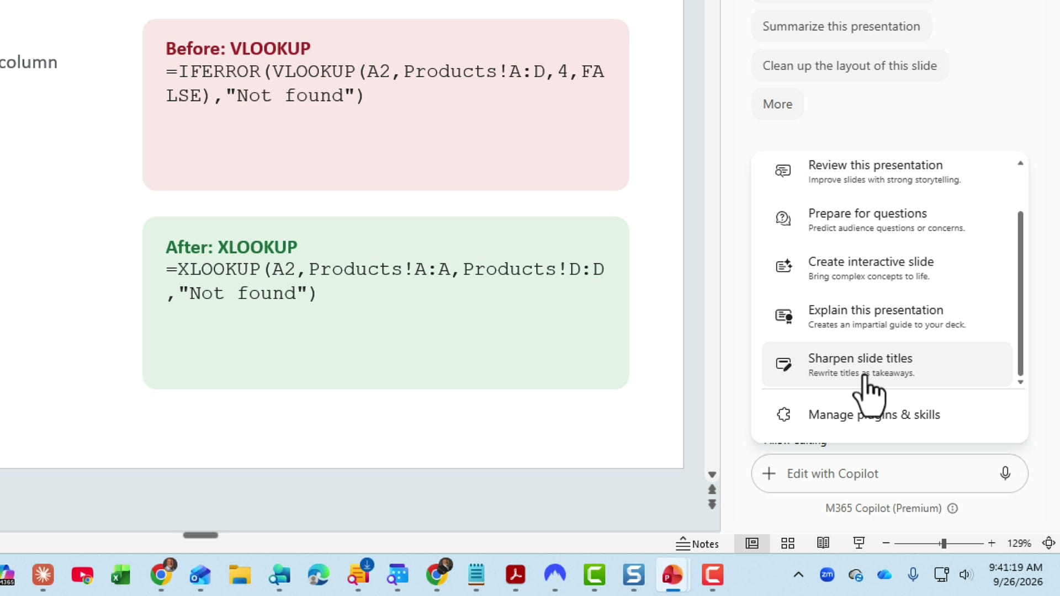Click the horizontal scrollbar thumb below slide
The image size is (1060, 596).
tap(200, 535)
